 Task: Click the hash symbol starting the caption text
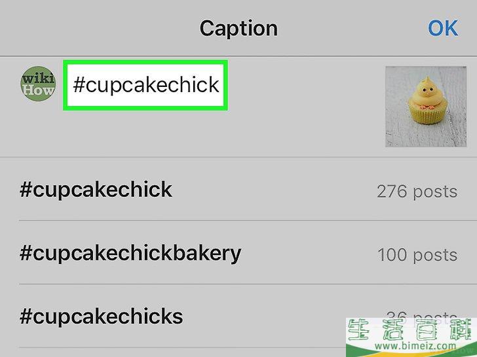coord(79,85)
